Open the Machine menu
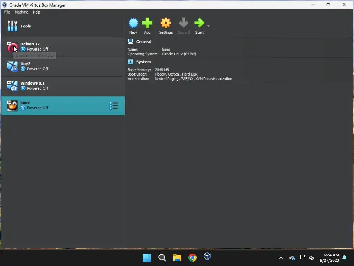354x266 pixels. [x=21, y=12]
